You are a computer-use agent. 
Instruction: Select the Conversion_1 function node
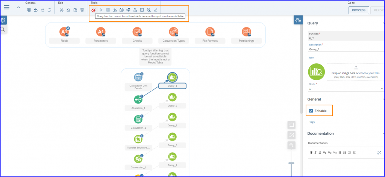[138, 159]
